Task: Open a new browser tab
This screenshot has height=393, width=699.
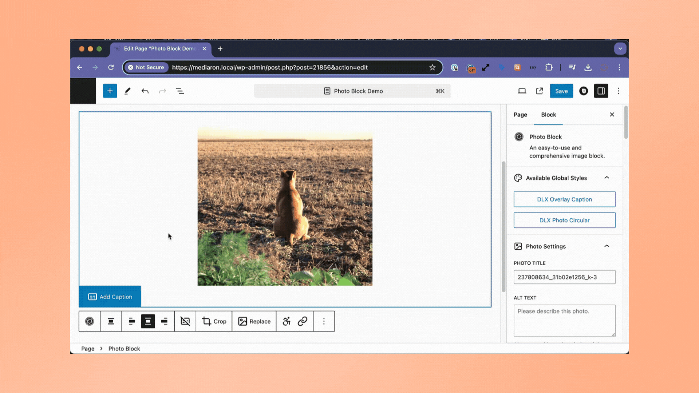Action: tap(220, 49)
